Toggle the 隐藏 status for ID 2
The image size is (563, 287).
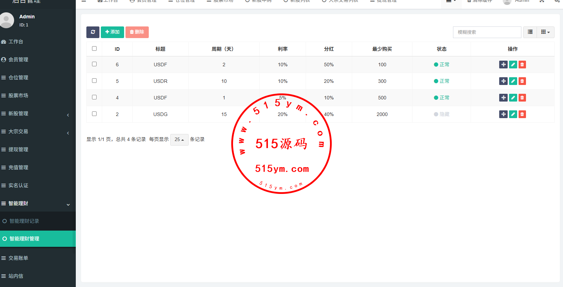441,114
